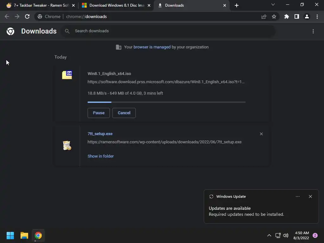Click the Win8.1_English_x64.iso file name

coord(109,73)
